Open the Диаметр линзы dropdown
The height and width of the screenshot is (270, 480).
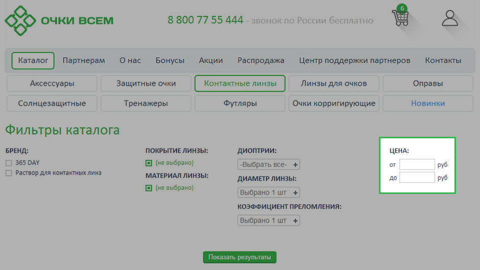269,192
